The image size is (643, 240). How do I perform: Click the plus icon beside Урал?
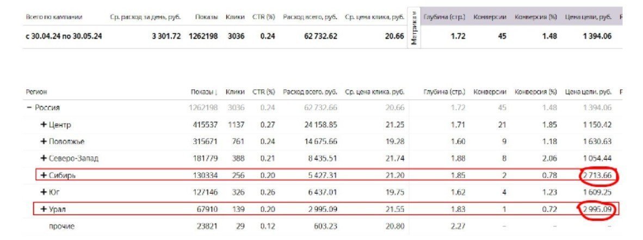click(x=44, y=209)
